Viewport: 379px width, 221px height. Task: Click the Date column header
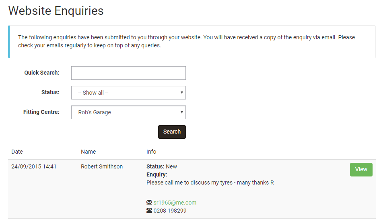17,152
